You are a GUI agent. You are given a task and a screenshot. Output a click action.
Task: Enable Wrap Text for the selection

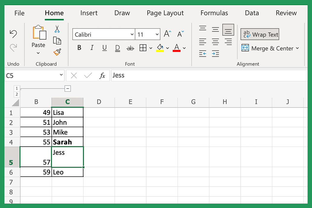pyautogui.click(x=260, y=34)
